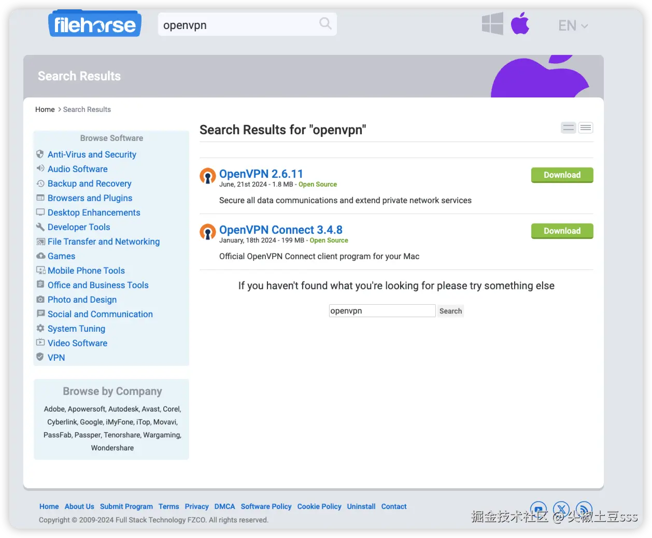
Task: Open Audio Software category
Action: [x=78, y=169]
